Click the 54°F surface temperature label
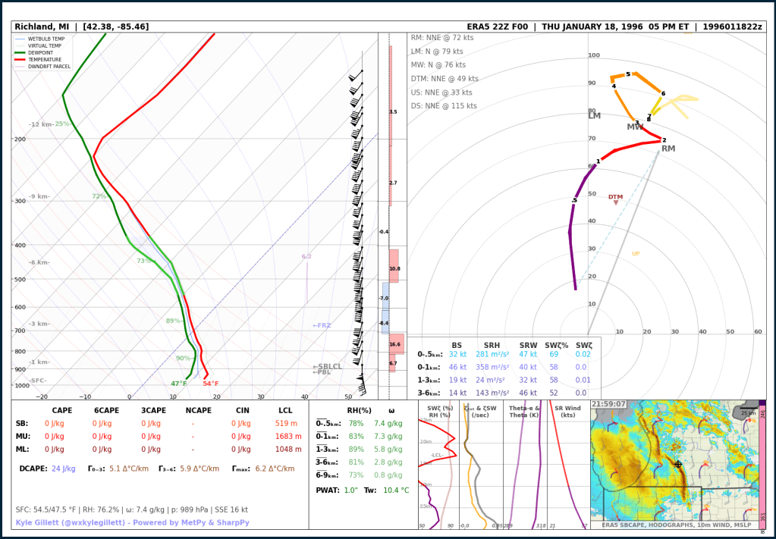 [210, 384]
